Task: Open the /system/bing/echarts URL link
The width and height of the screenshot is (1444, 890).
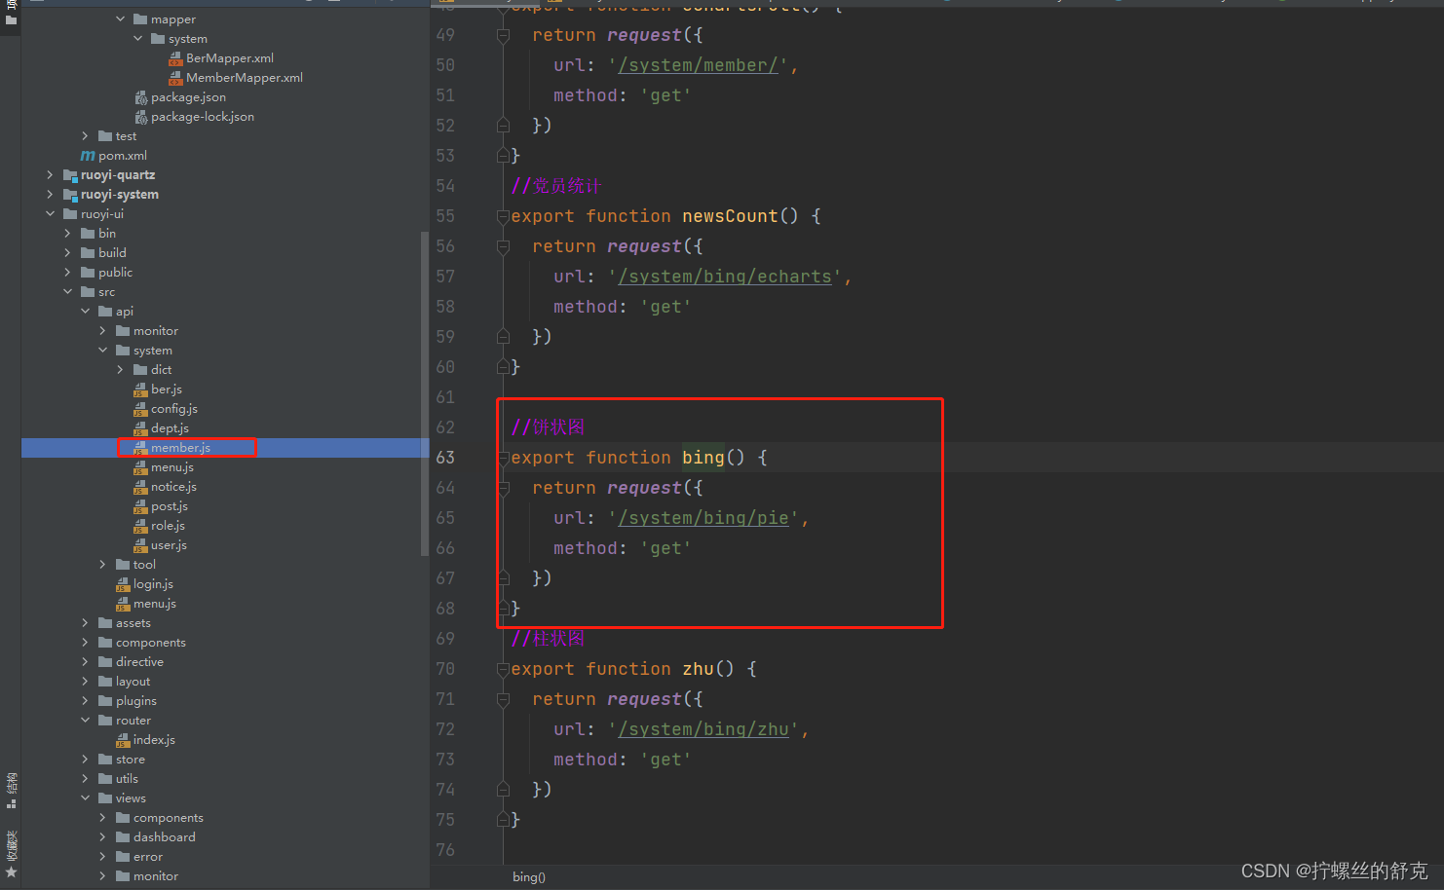Action: tap(725, 277)
